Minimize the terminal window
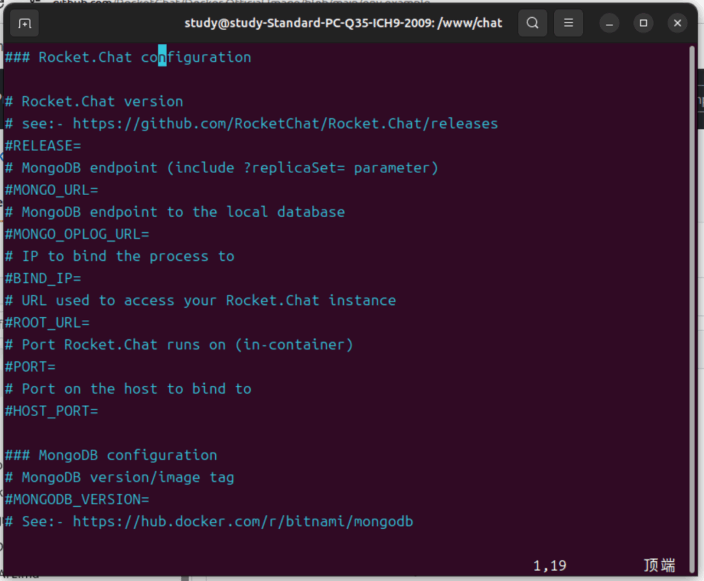 [609, 23]
